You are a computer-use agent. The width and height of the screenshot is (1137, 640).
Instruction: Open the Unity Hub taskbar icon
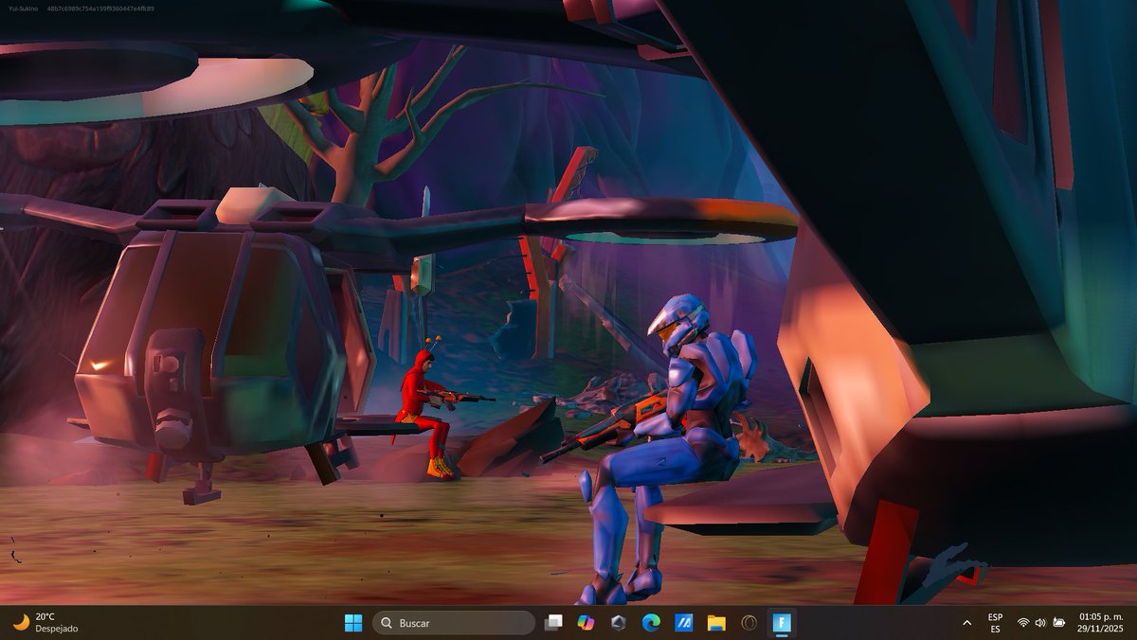618,623
